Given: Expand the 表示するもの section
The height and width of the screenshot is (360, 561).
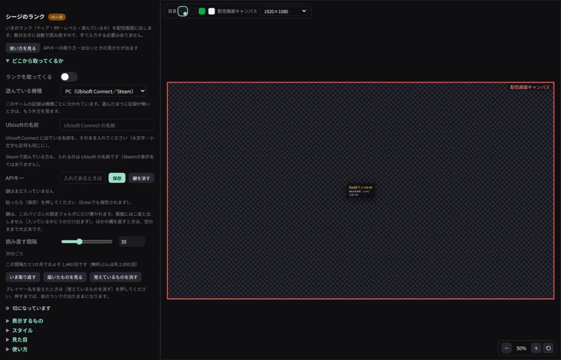Looking at the screenshot, I should [x=24, y=321].
